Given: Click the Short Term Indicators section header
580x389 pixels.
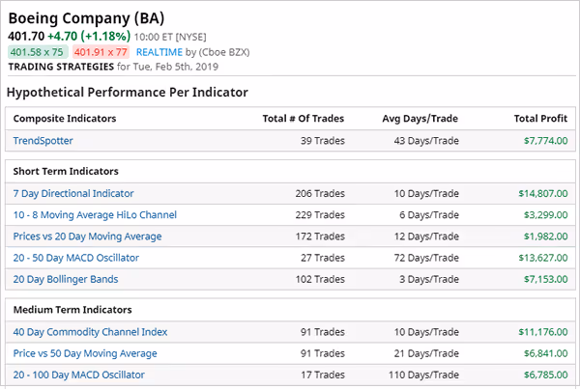Looking at the screenshot, I should [66, 172].
